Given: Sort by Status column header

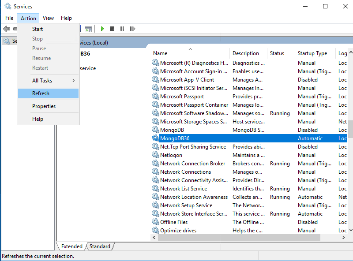Looking at the screenshot, I should coord(281,53).
